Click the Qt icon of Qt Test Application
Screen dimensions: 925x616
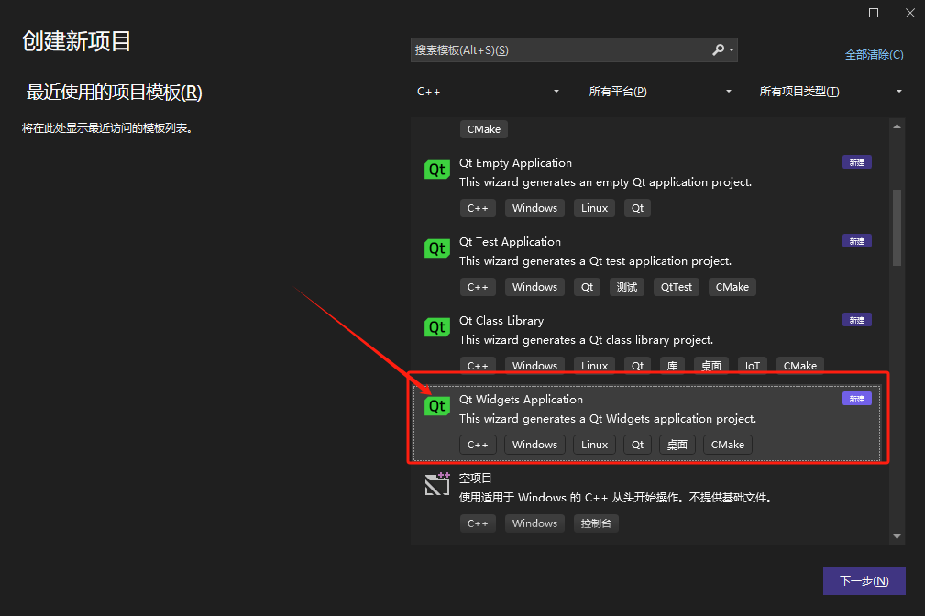pos(436,248)
